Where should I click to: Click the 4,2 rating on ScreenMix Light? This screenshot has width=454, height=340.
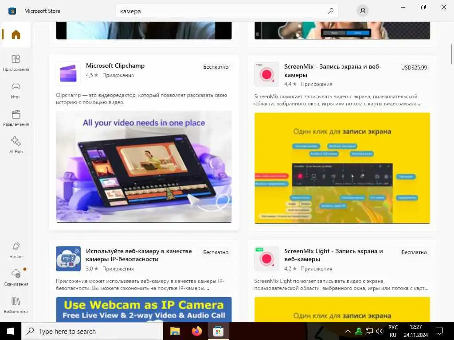click(290, 269)
